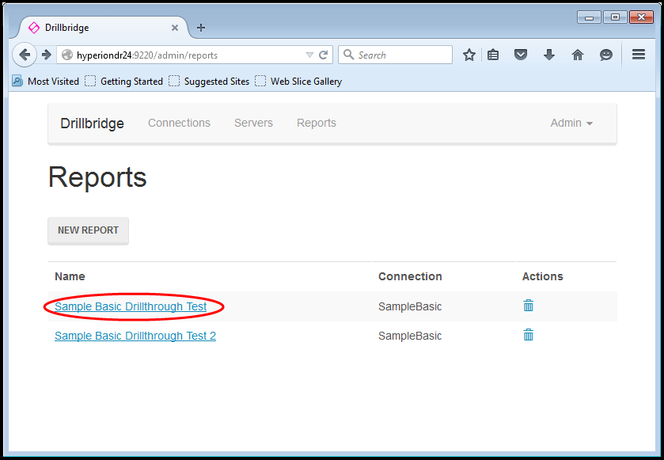Open URL history dropdown arrow
Viewport: 664px width, 460px height.
(x=309, y=55)
